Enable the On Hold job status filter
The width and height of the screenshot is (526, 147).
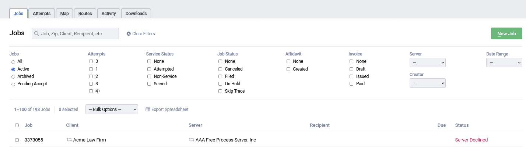pos(220,84)
